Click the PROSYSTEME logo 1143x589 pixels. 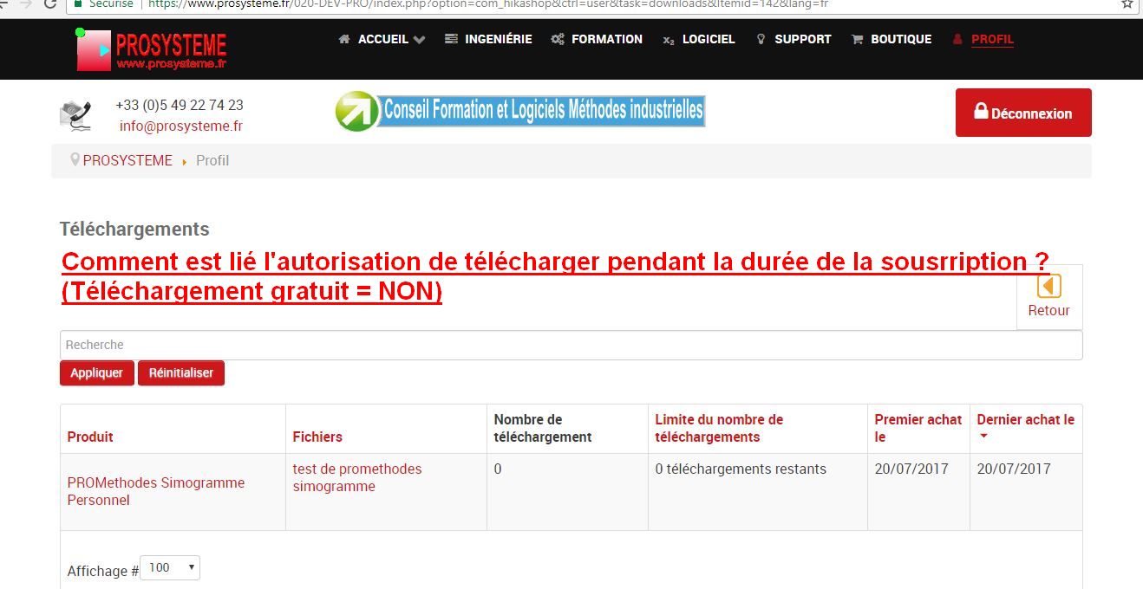point(152,50)
